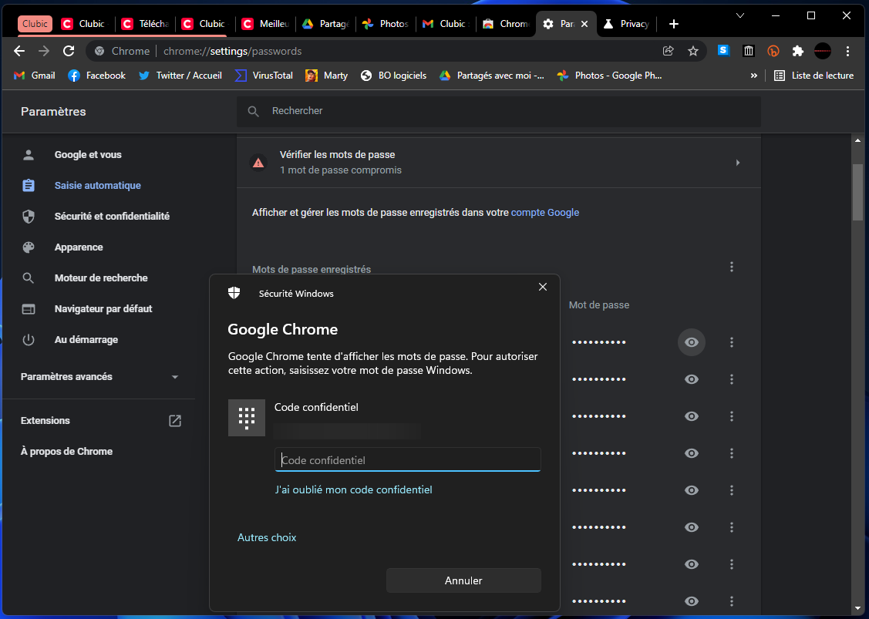The height and width of the screenshot is (619, 869).
Task: Open a new tab with plus button
Action: coord(673,24)
